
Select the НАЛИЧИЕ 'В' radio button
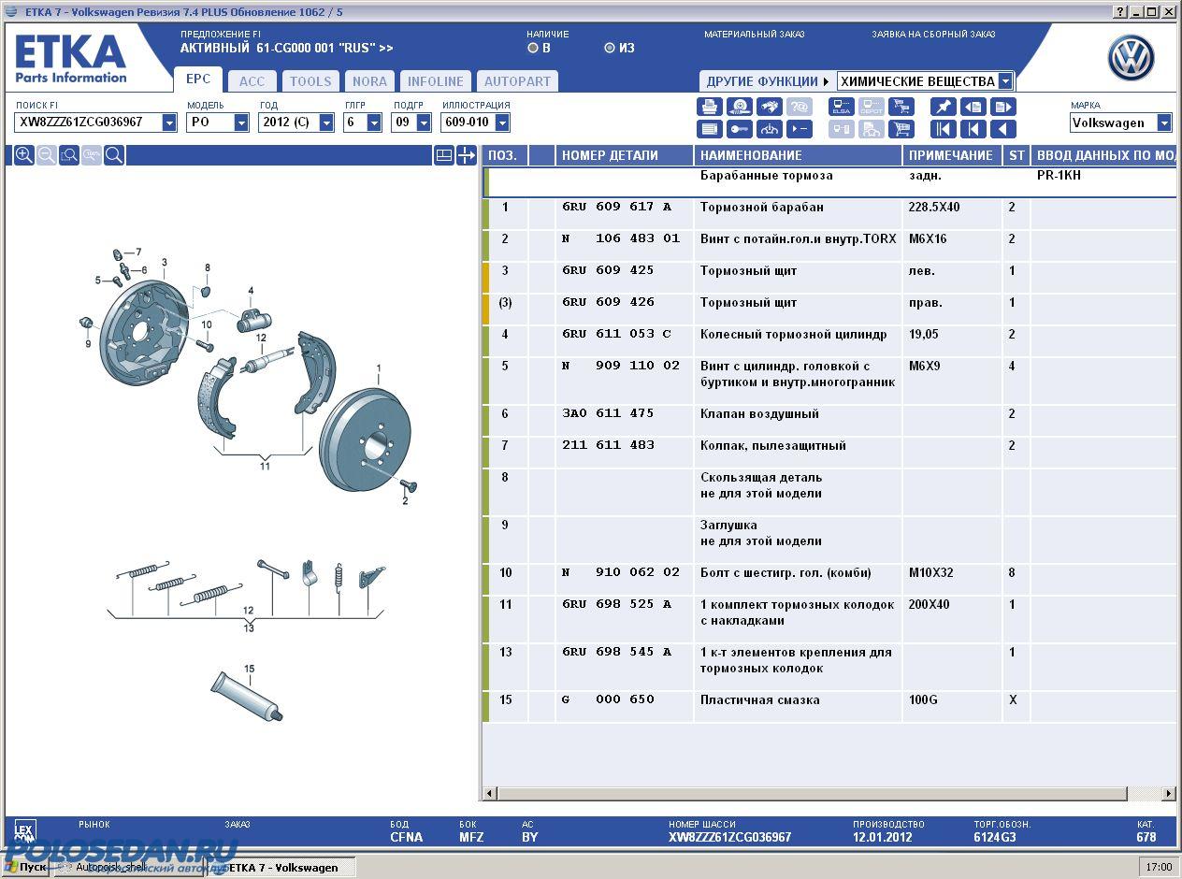point(533,48)
